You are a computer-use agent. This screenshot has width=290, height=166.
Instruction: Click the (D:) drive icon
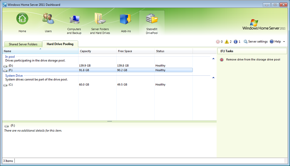(x=5, y=66)
